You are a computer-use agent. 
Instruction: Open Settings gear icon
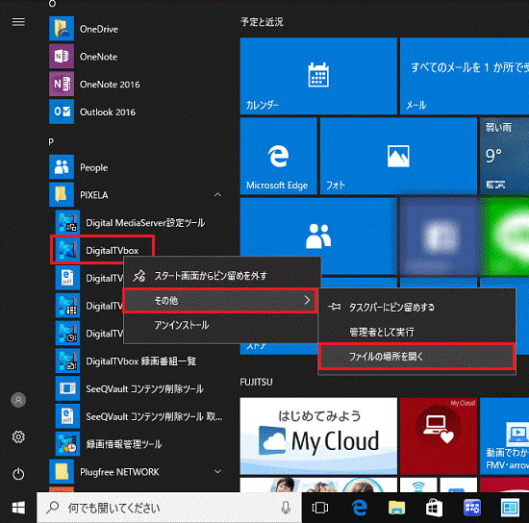(18, 437)
